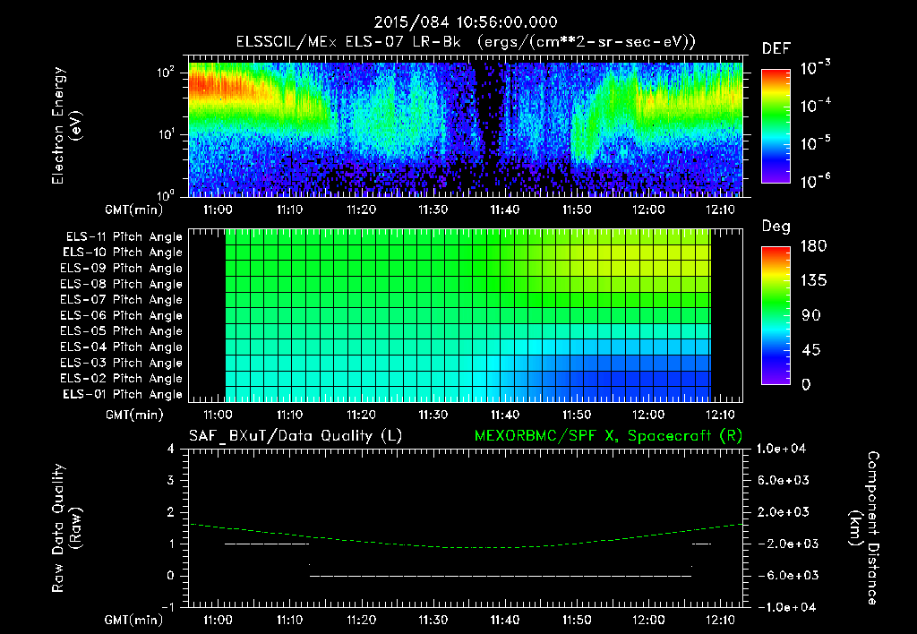This screenshot has height=634, width=917.
Task: Click the ELS-08 Pitch Angle row label
Action: pyautogui.click(x=121, y=284)
